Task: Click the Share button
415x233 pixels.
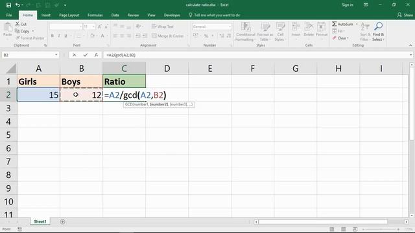Action: click(x=405, y=15)
